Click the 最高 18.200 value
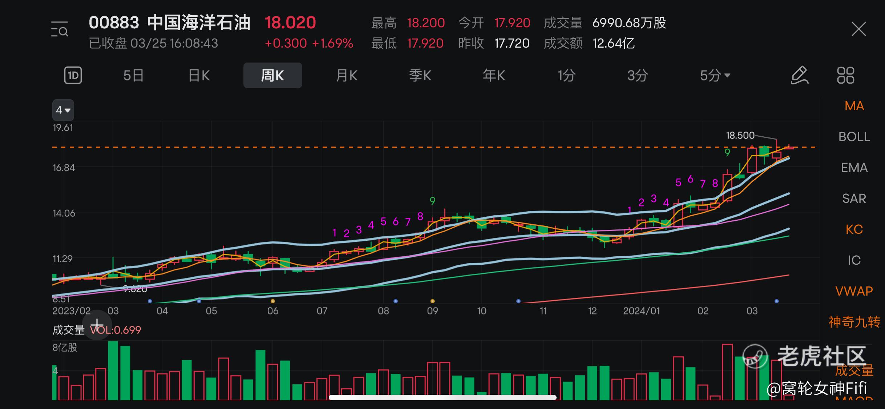 pyautogui.click(x=426, y=23)
